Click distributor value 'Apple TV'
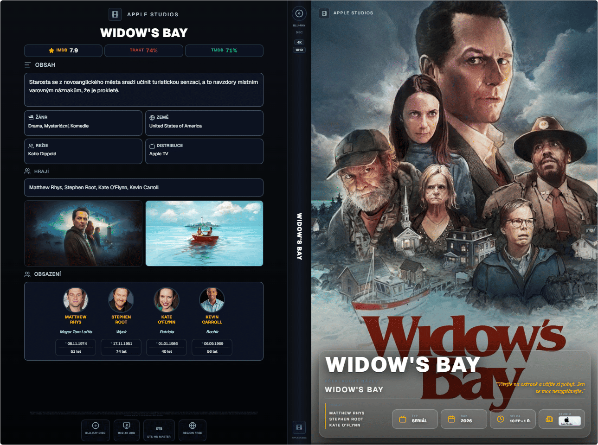The height and width of the screenshot is (445, 598). click(x=159, y=154)
